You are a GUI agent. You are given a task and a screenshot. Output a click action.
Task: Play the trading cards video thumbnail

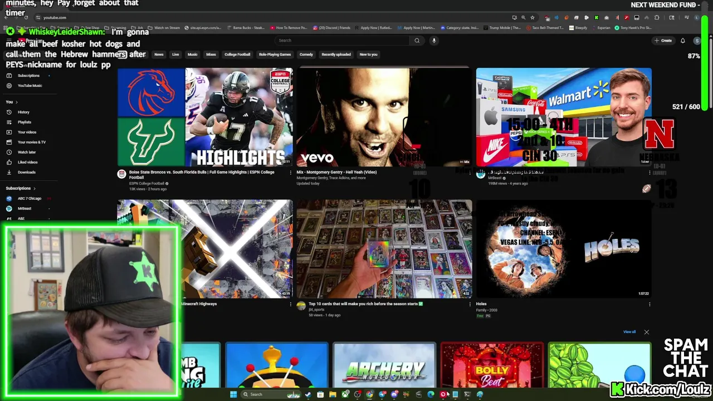[x=384, y=249]
